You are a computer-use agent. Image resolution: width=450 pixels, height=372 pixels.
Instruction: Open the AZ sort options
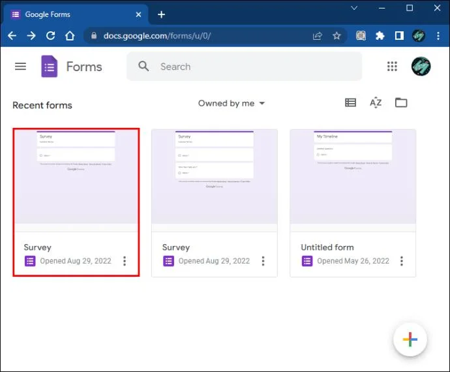(376, 102)
